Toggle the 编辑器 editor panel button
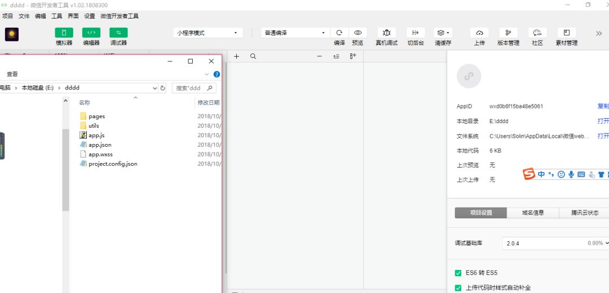 pos(91,33)
